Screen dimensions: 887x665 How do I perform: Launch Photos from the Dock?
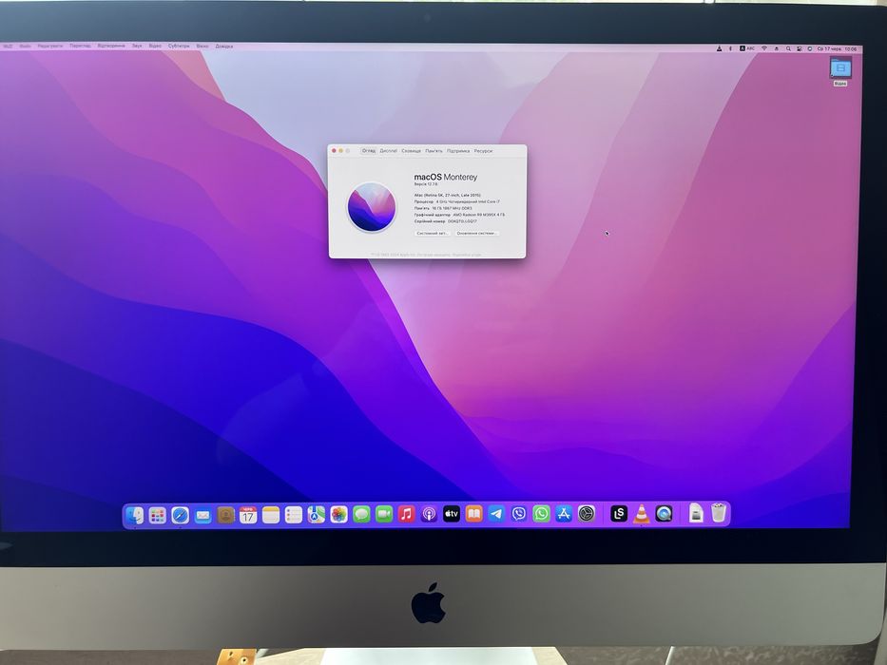[338, 515]
